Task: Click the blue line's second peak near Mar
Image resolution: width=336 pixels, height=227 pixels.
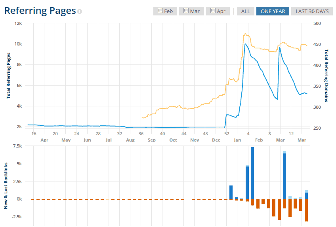Action: tap(280, 47)
